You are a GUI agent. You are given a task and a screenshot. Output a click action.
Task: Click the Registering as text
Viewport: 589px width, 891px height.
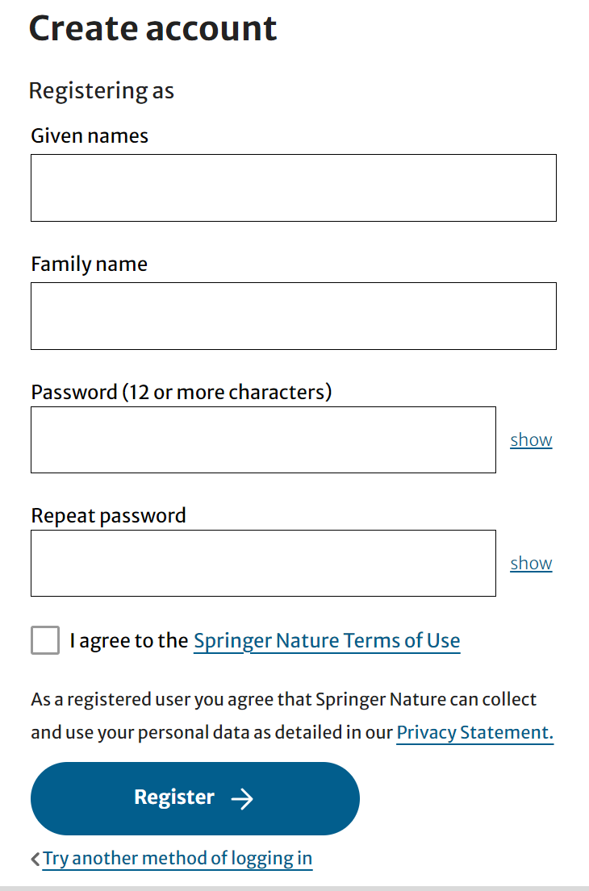(102, 90)
